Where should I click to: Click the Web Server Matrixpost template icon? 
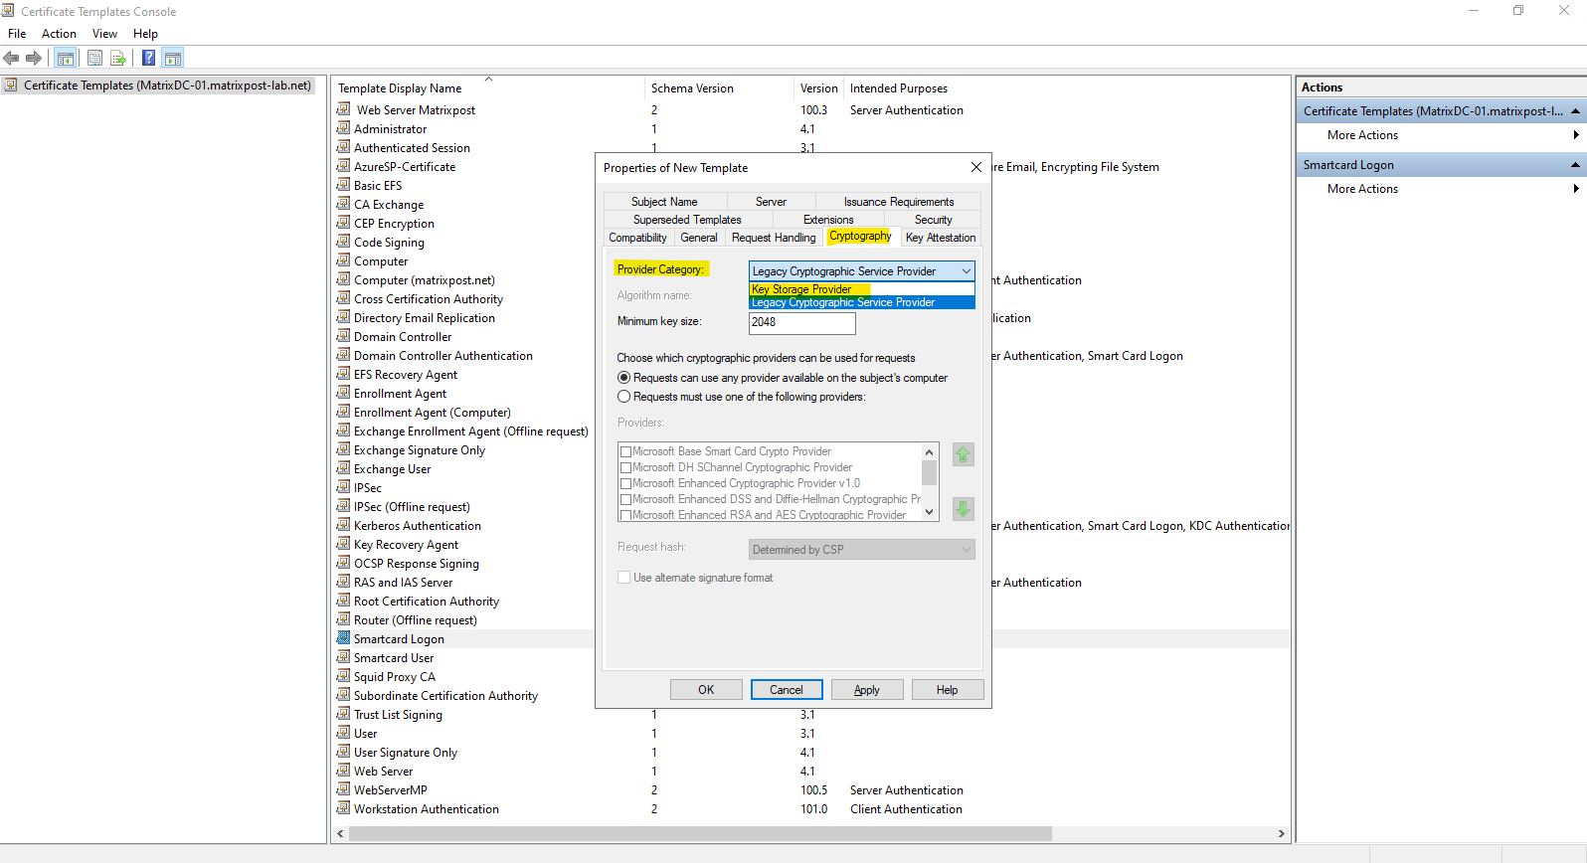(x=343, y=109)
